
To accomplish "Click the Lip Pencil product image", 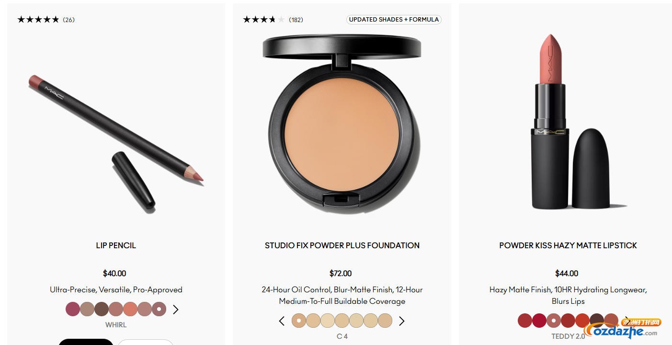I will 116,141.
